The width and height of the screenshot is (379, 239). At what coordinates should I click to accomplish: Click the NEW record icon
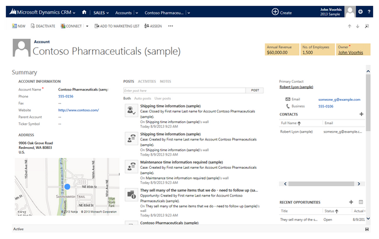[x=14, y=26]
